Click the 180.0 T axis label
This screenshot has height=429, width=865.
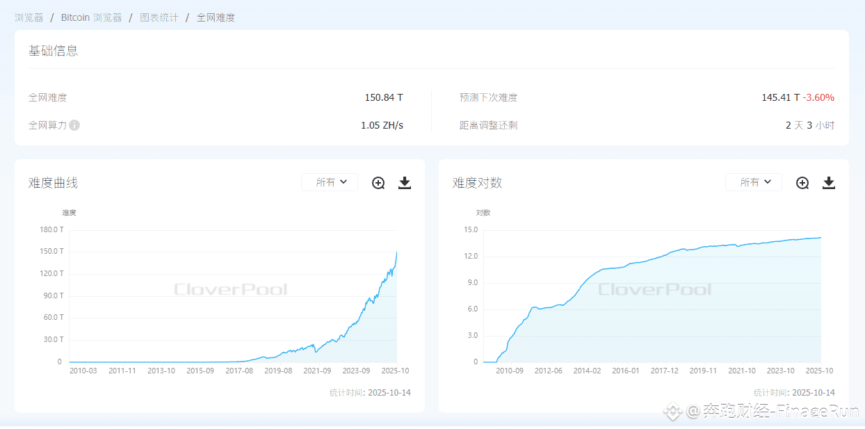[x=52, y=229]
